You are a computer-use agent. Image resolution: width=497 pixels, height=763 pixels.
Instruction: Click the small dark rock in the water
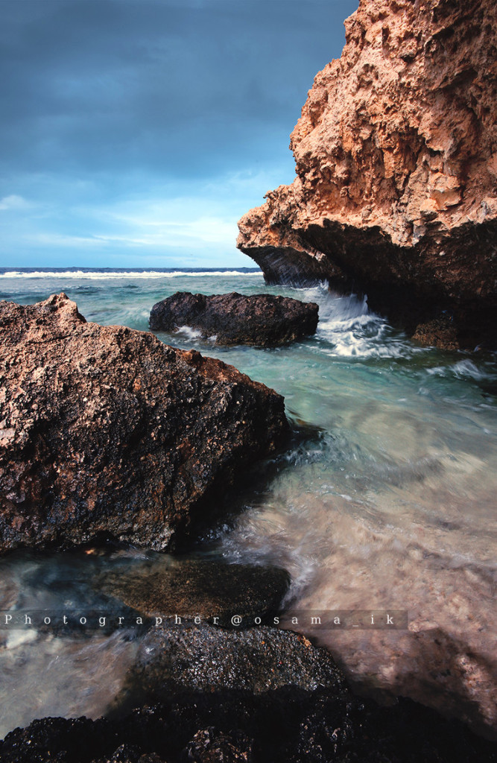click(x=234, y=317)
